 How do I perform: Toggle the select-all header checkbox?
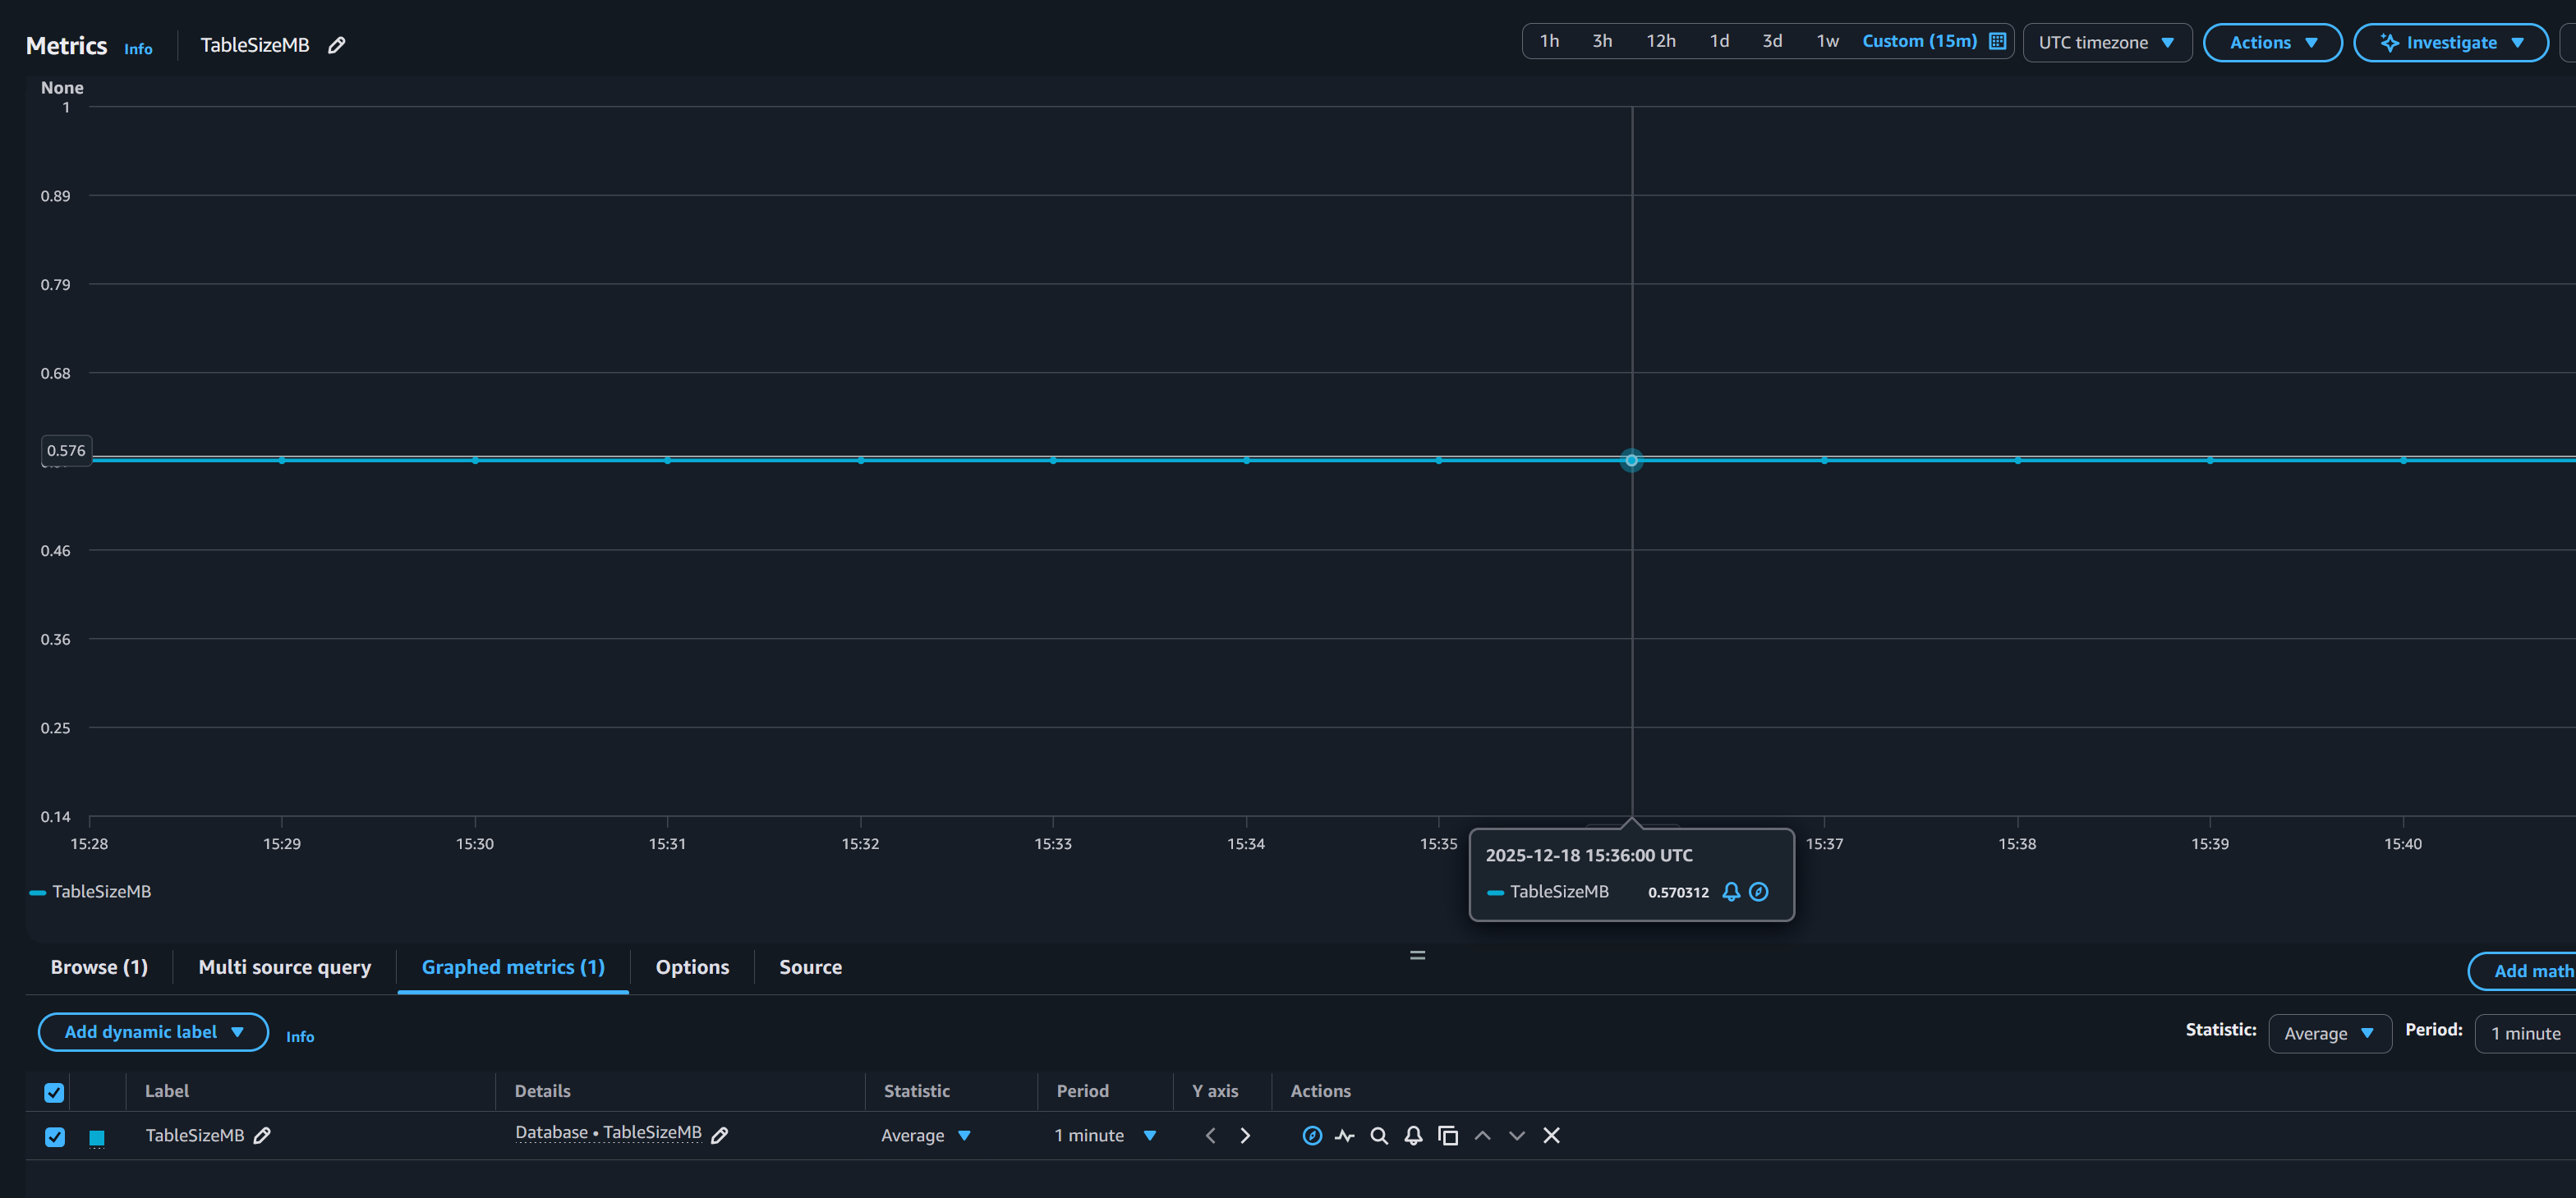55,1092
